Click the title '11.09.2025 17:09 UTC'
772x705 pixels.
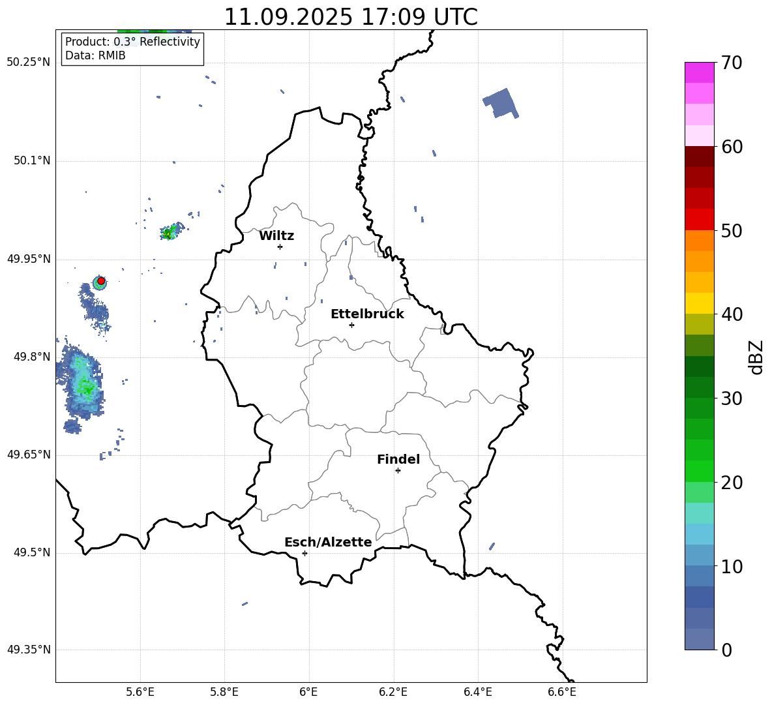coord(351,17)
